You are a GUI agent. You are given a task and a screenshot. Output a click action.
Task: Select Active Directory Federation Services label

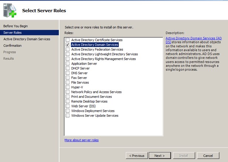pyautogui.click(x=97, y=49)
